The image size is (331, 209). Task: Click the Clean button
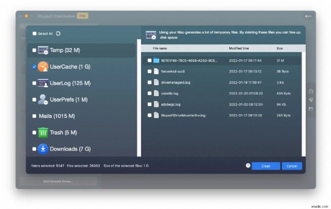(266, 166)
